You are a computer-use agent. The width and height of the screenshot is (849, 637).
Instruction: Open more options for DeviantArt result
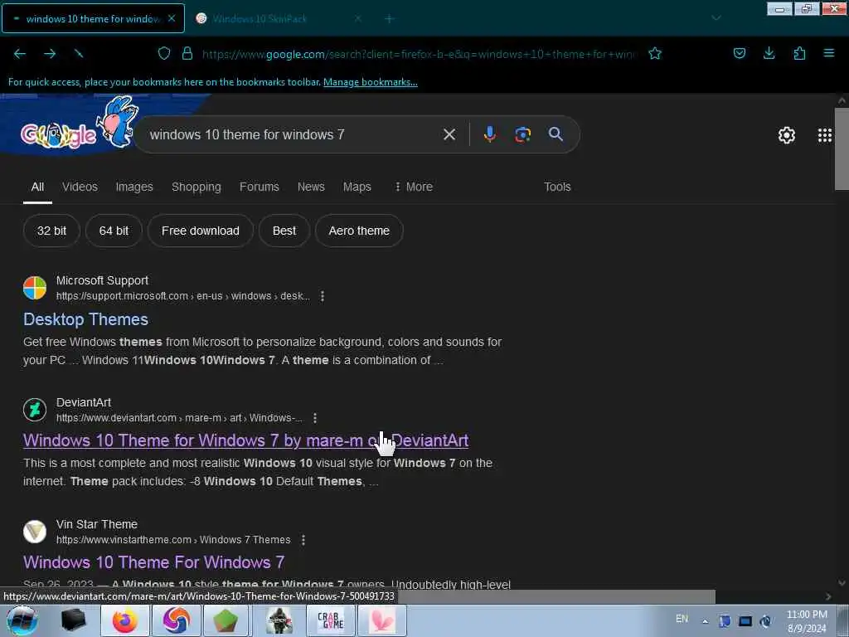pos(315,418)
